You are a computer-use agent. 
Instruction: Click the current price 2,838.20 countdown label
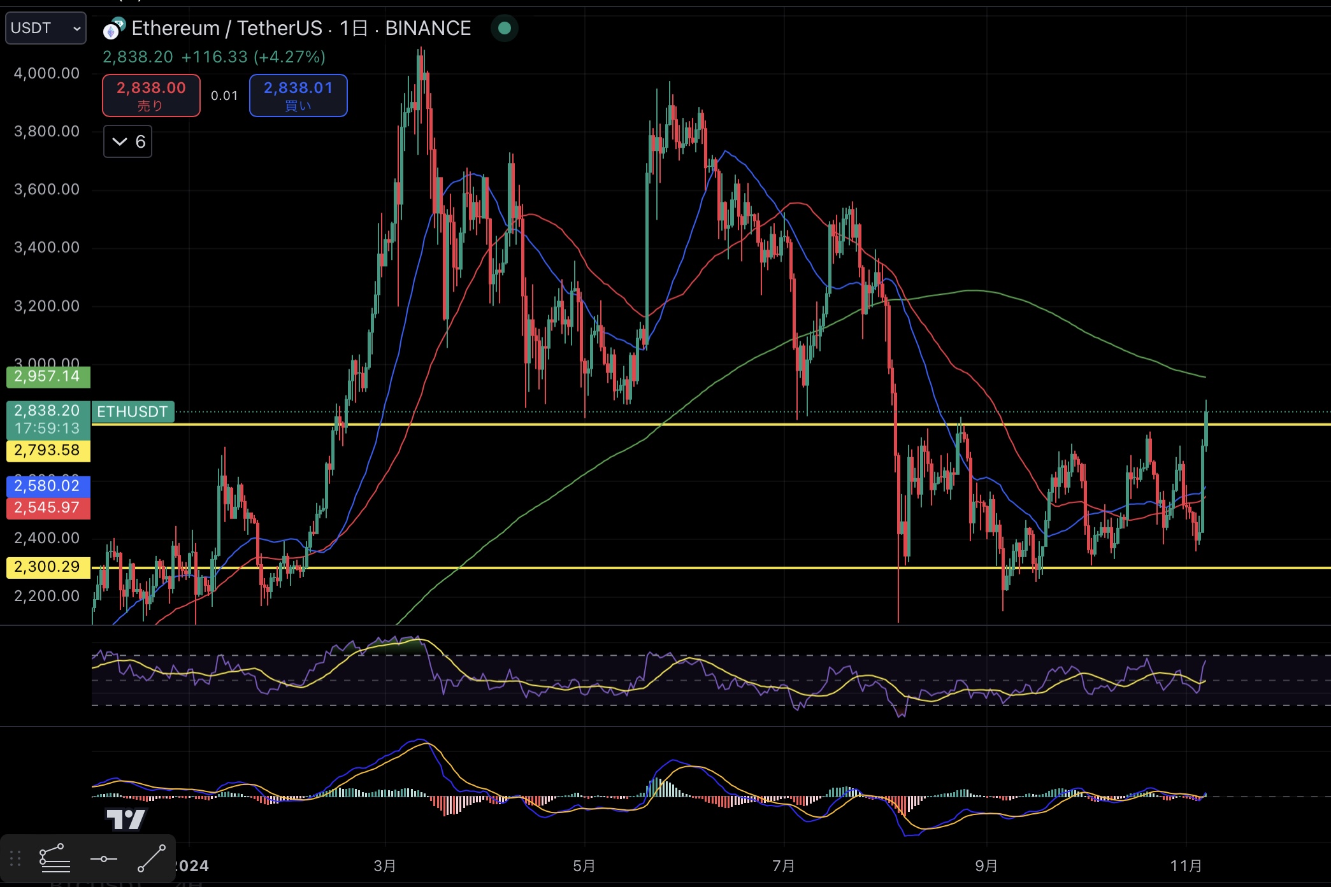[x=48, y=420]
